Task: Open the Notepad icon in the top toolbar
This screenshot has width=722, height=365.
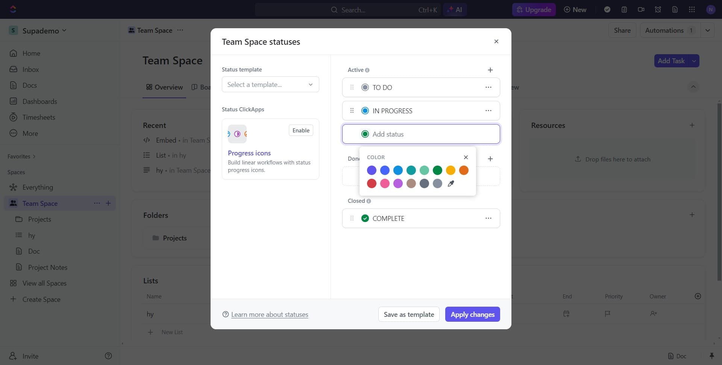Action: point(624,9)
